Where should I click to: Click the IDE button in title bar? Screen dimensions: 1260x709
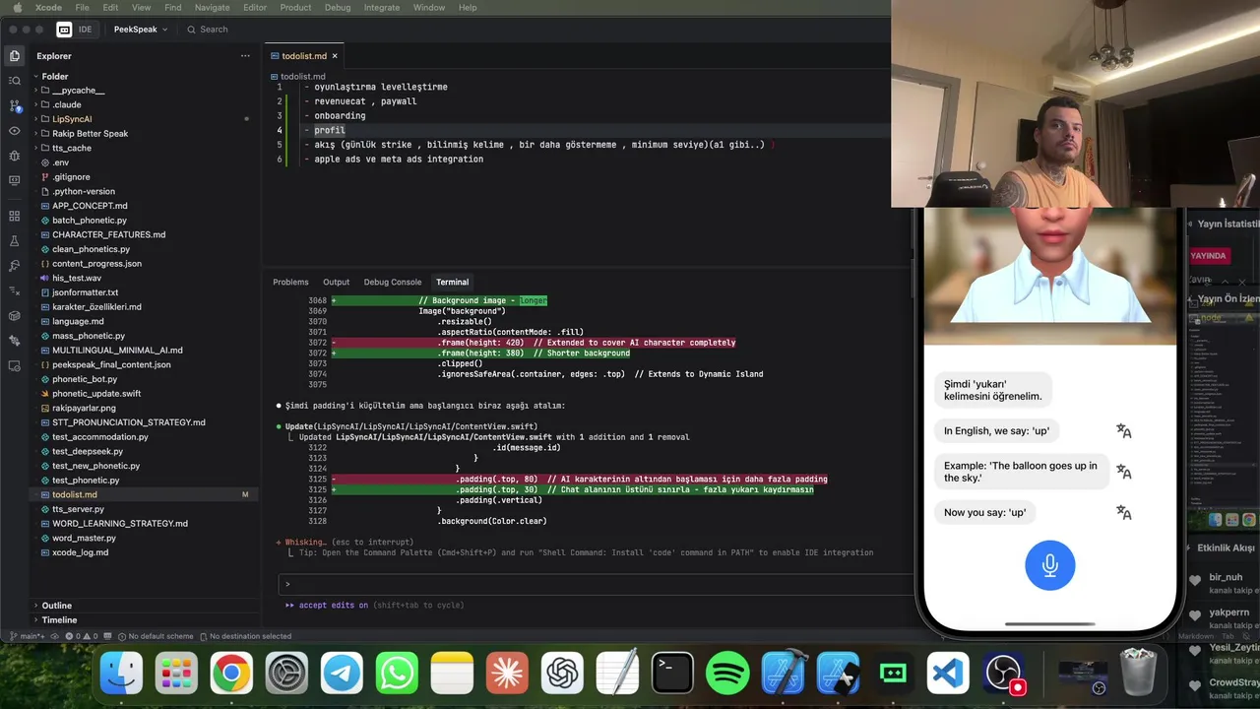(x=76, y=30)
